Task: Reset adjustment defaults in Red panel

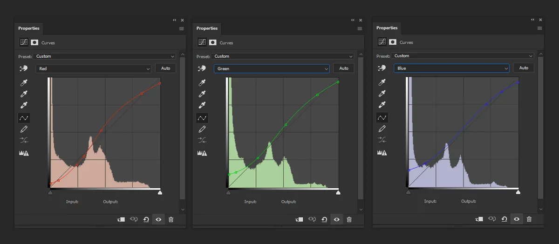Action: pyautogui.click(x=146, y=219)
